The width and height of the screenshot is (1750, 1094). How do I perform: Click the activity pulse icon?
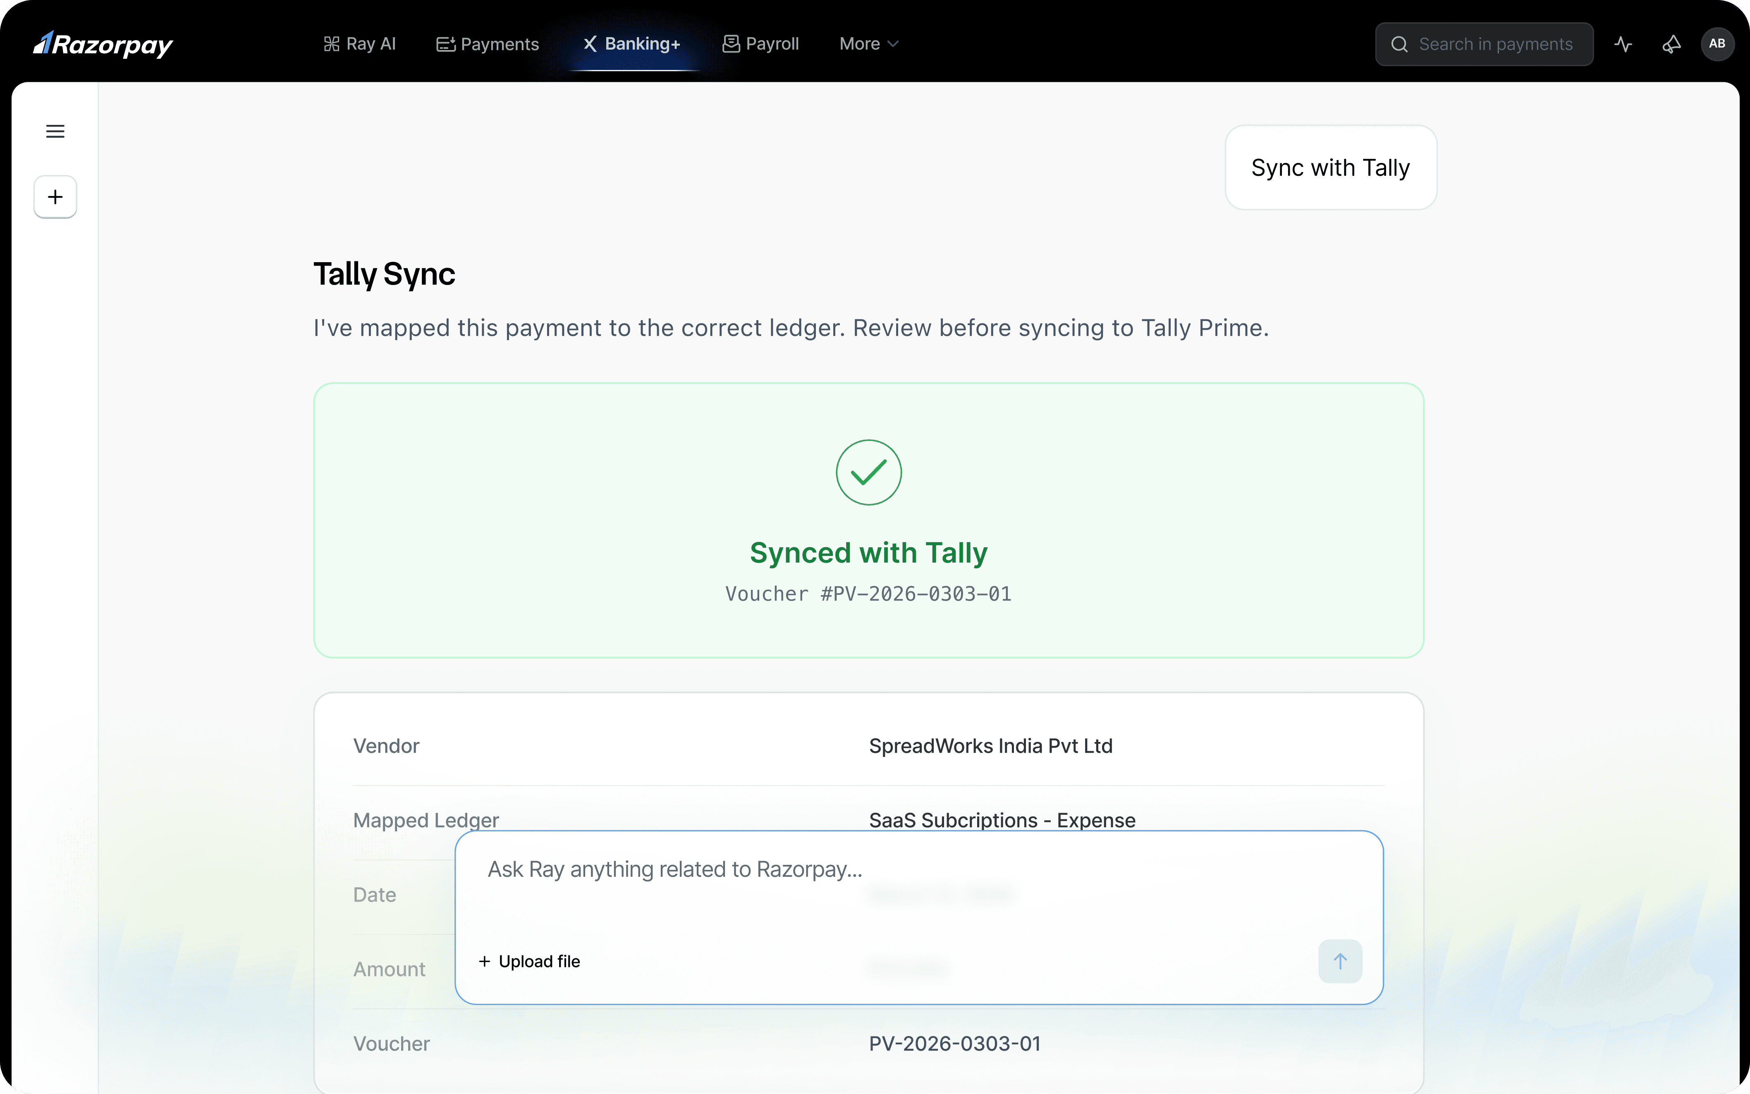tap(1623, 44)
